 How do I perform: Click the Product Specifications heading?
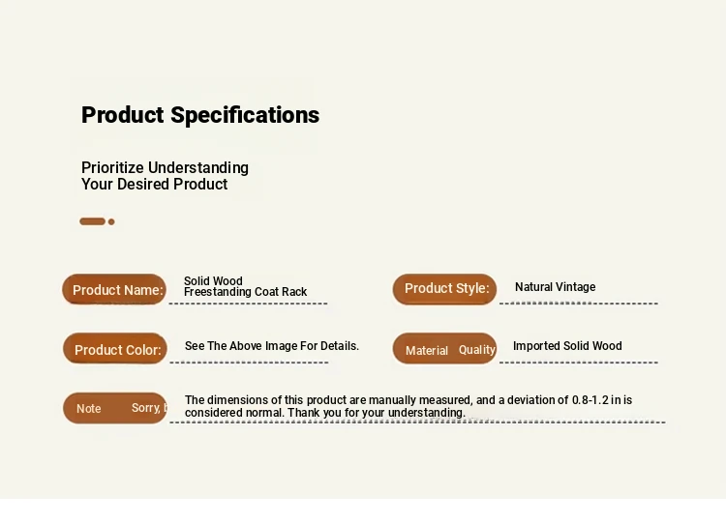click(200, 115)
